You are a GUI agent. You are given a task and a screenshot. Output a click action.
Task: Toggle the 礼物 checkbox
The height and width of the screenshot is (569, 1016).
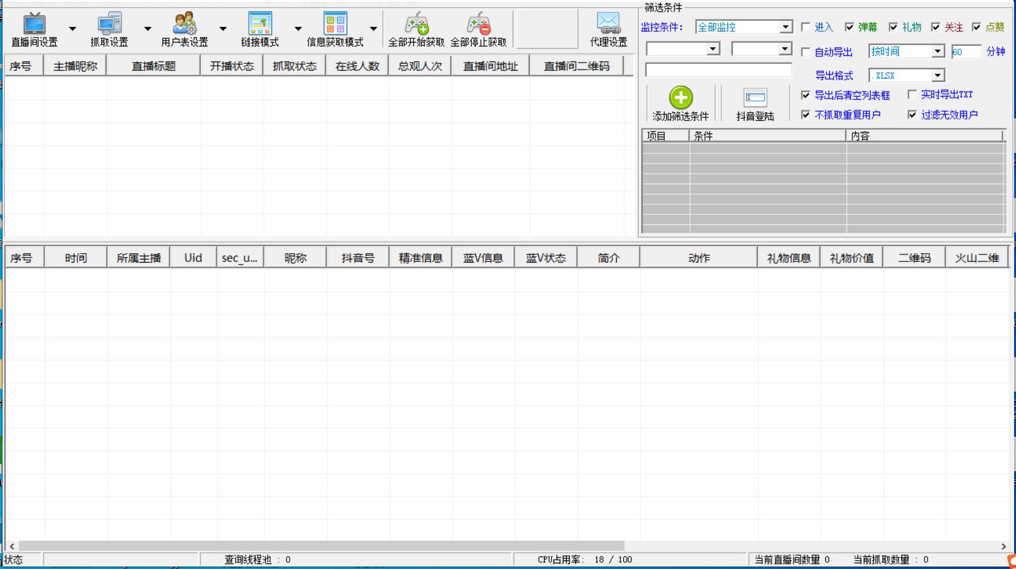click(x=893, y=27)
